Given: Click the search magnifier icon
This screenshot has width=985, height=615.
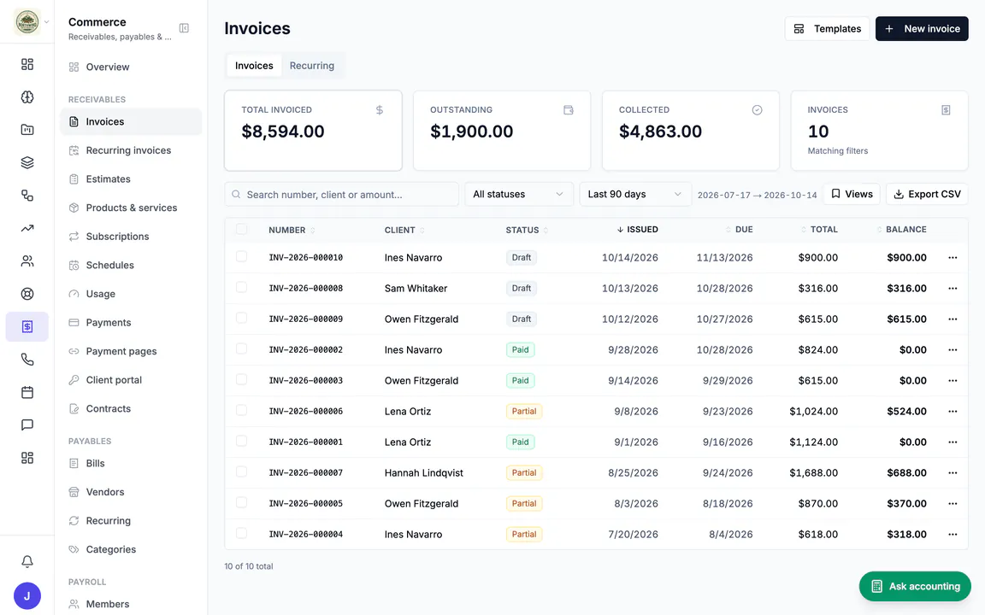Looking at the screenshot, I should pyautogui.click(x=236, y=195).
